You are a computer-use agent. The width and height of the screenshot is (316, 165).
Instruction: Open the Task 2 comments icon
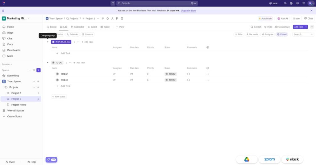pos(189,74)
